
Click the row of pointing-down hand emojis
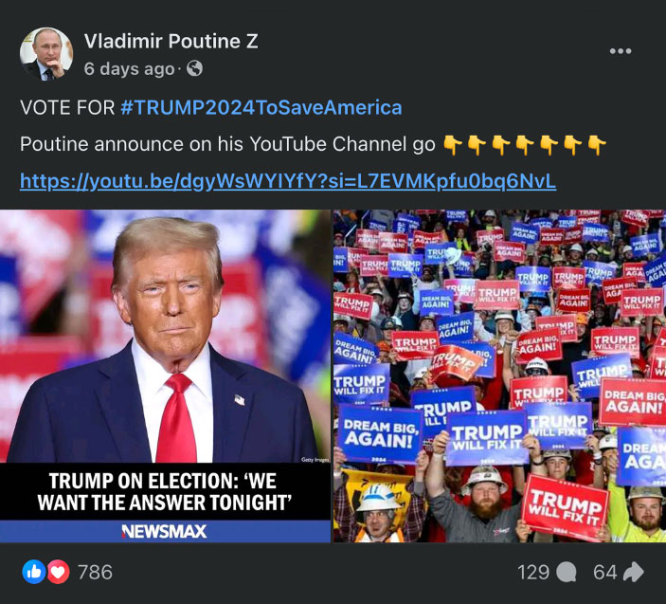click(524, 145)
